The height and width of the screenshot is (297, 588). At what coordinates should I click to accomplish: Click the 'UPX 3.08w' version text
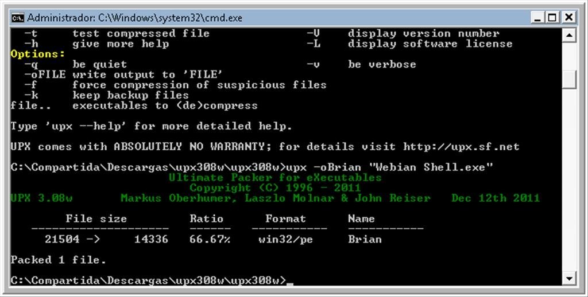tap(41, 198)
